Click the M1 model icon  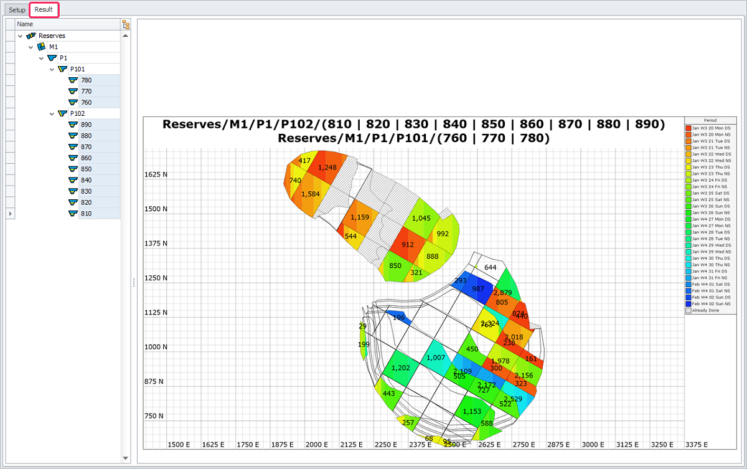click(41, 47)
